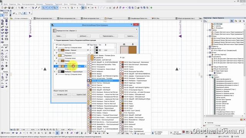Click the help question mark in dialog title
Viewport: 246px width, 138px height.
tap(131, 25)
